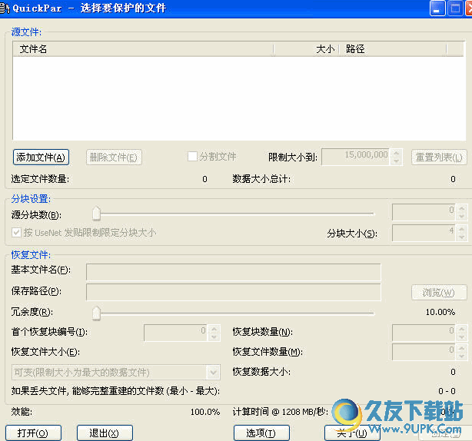Image resolution: width=472 pixels, height=441 pixels.
Task: Increase 恢复块数量 with up arrow
Action: 462,329
